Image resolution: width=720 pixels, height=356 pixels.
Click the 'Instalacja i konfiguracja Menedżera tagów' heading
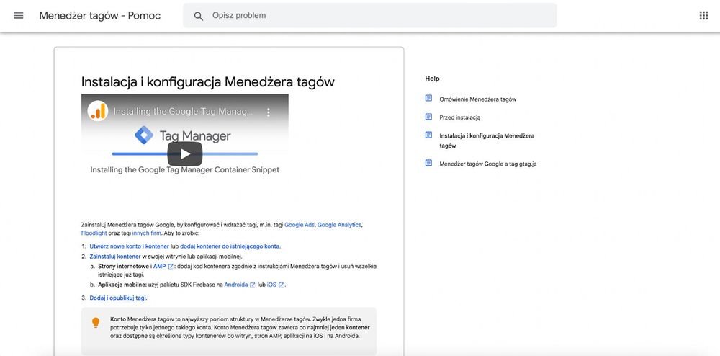[x=208, y=81]
